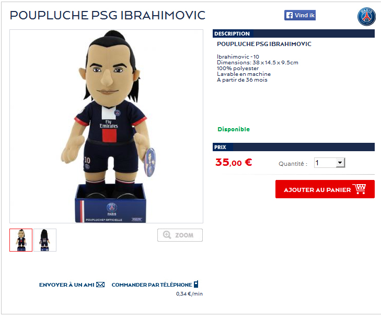Click the Poupluche PSG Ibrahimovic page title
Image resolution: width=381 pixels, height=317 pixels.
tap(108, 15)
